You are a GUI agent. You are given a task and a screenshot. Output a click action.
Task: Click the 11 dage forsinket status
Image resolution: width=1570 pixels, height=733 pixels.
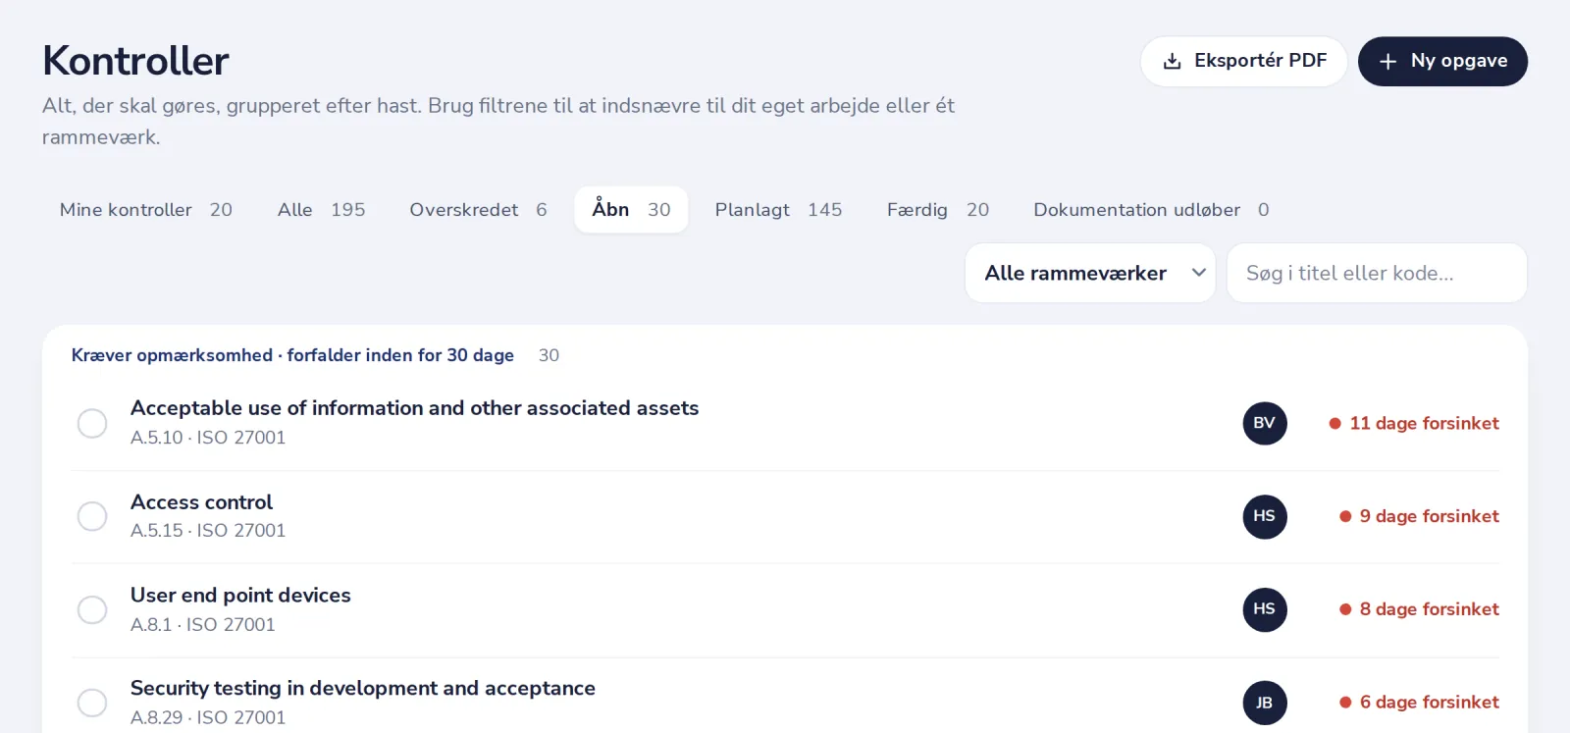coord(1414,424)
